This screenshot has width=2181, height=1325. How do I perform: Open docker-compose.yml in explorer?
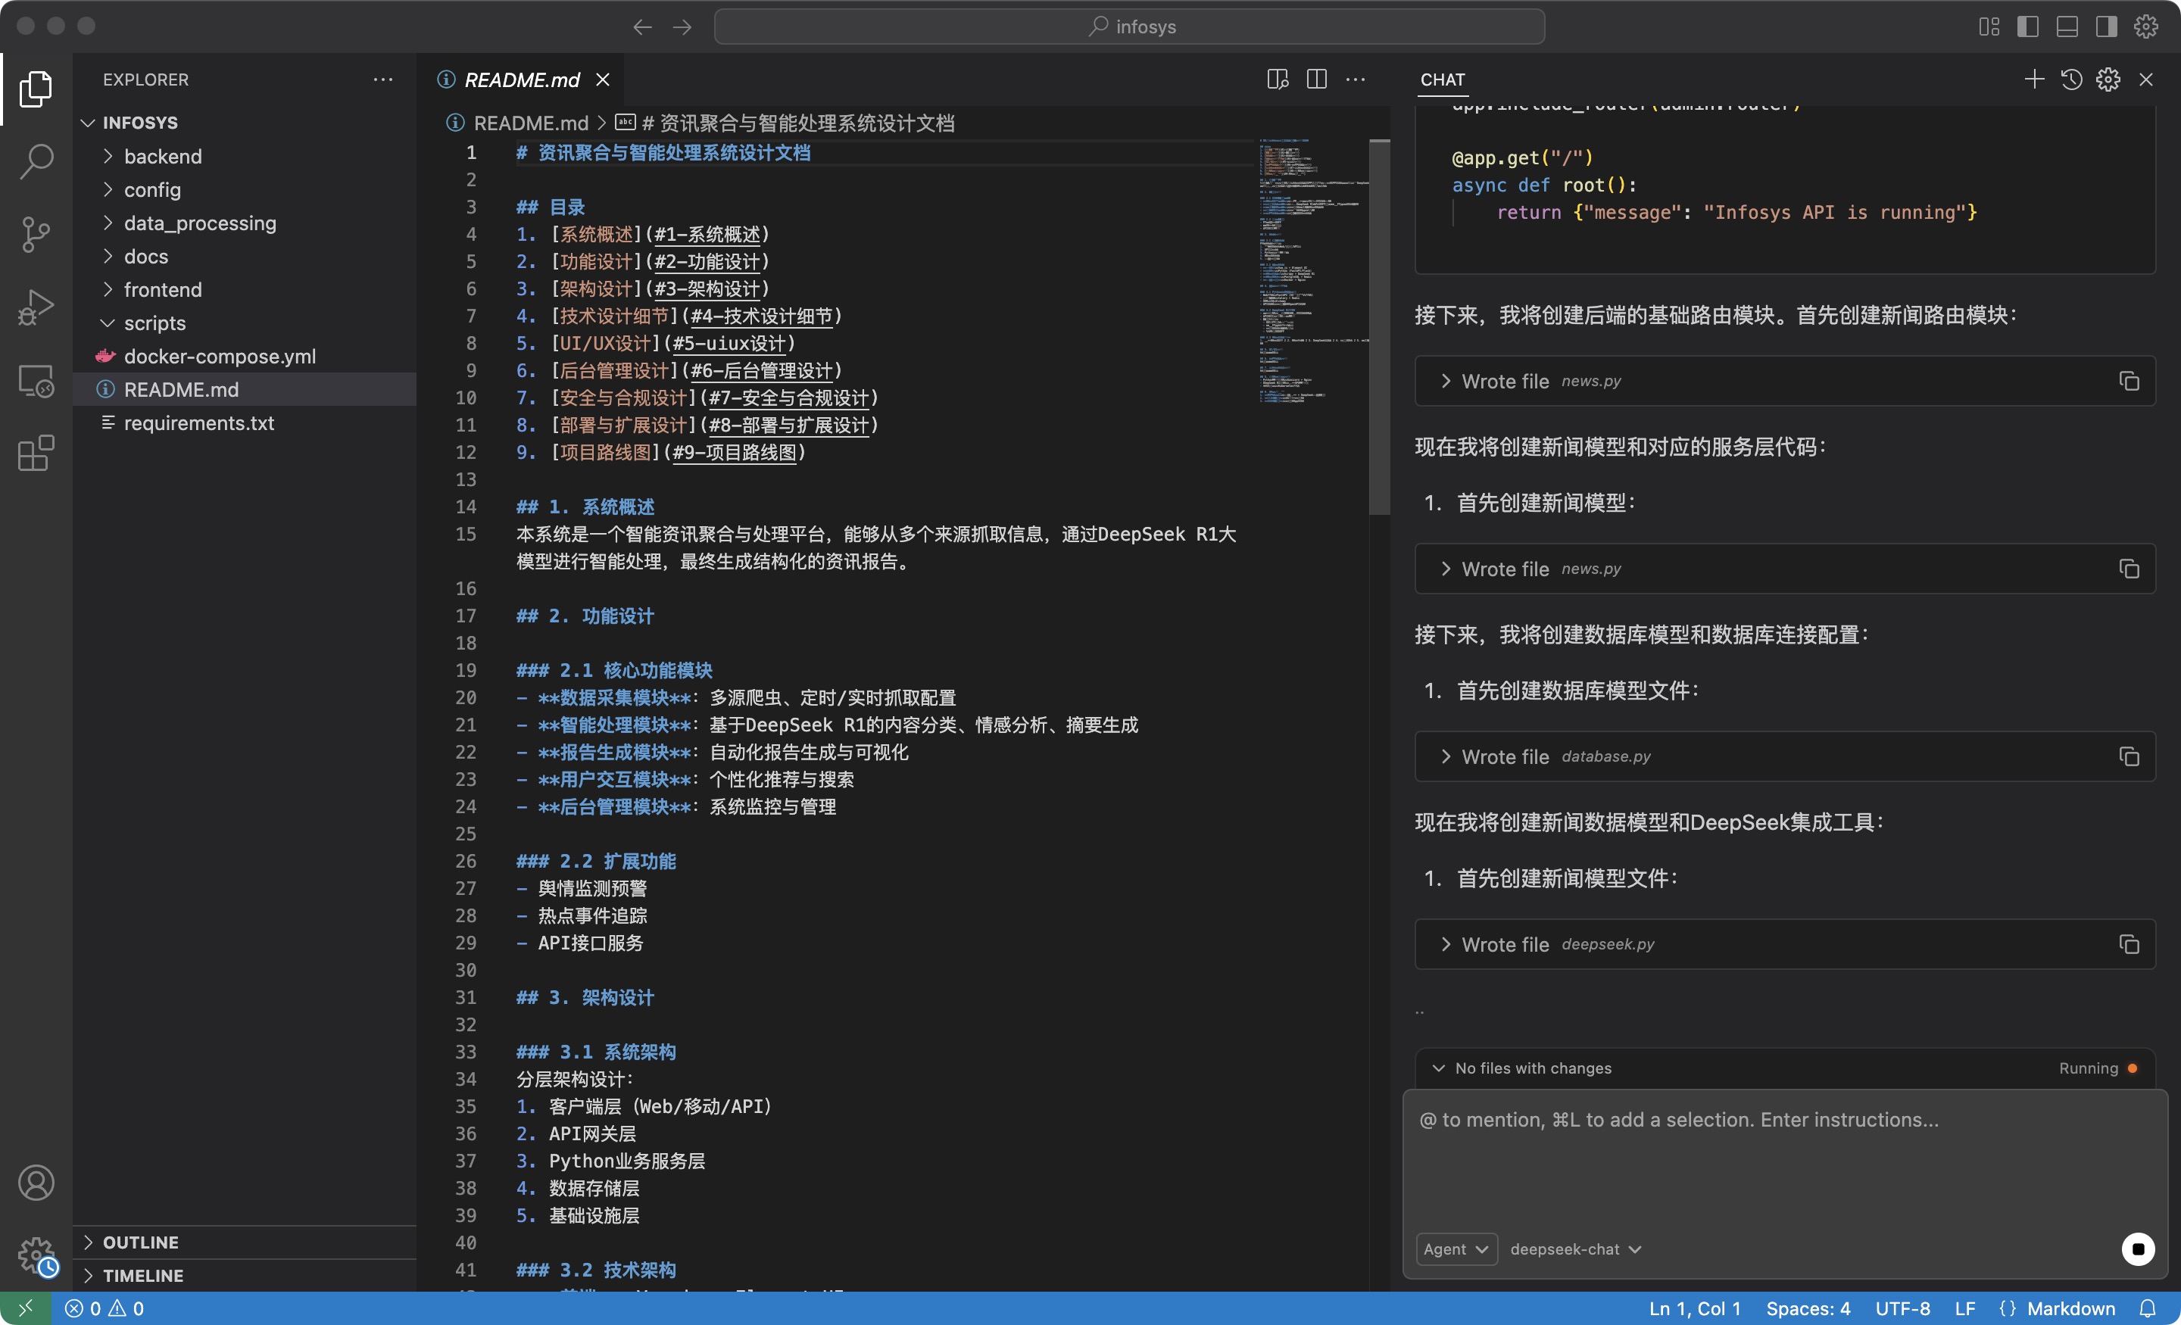tap(245, 357)
